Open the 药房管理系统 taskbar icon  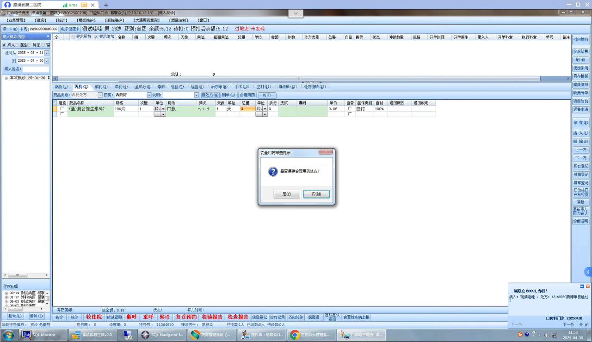212,335
